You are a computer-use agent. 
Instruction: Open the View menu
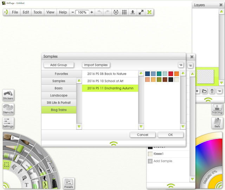click(x=50, y=12)
